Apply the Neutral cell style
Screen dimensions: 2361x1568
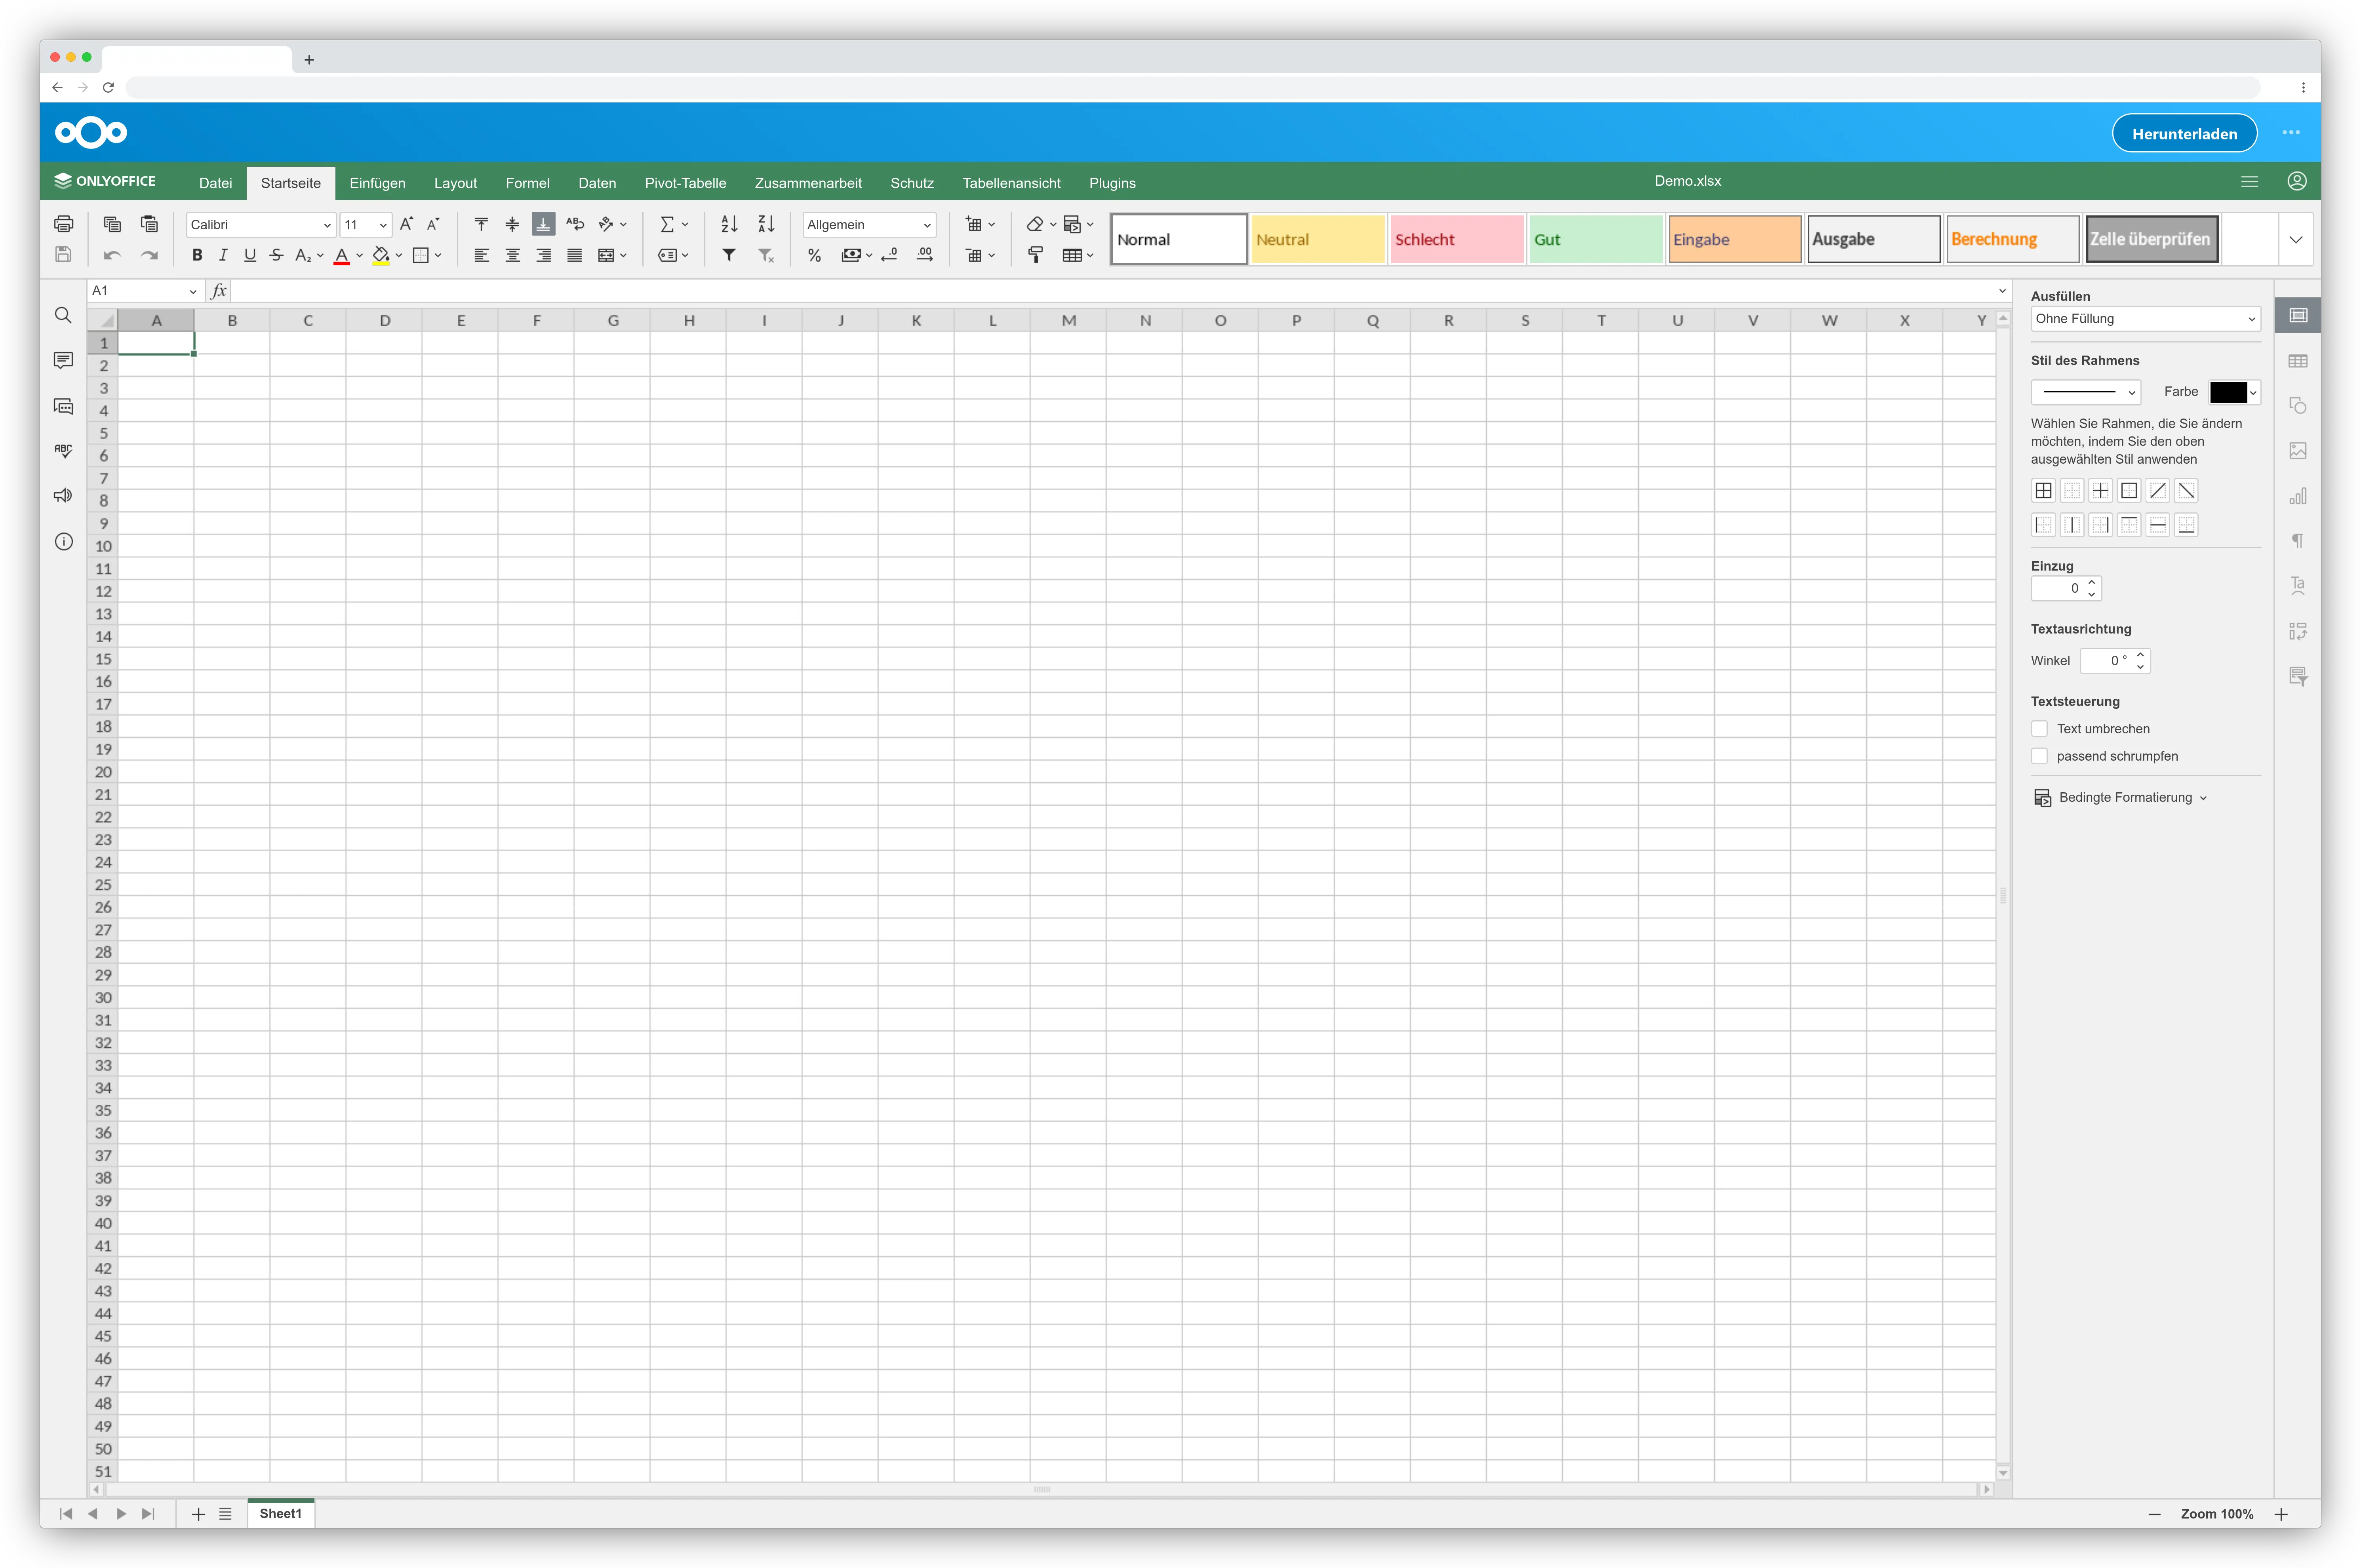point(1317,240)
